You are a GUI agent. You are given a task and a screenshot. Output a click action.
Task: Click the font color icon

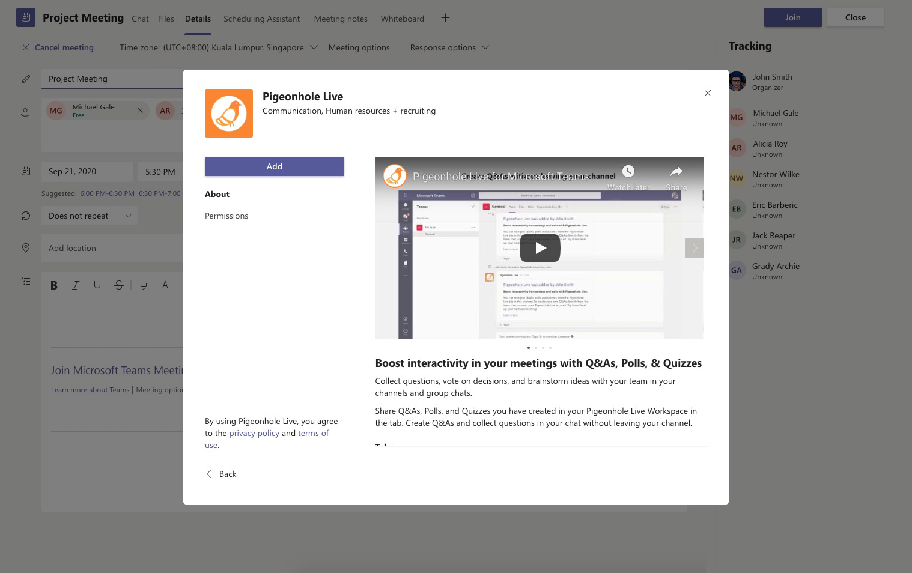(165, 285)
